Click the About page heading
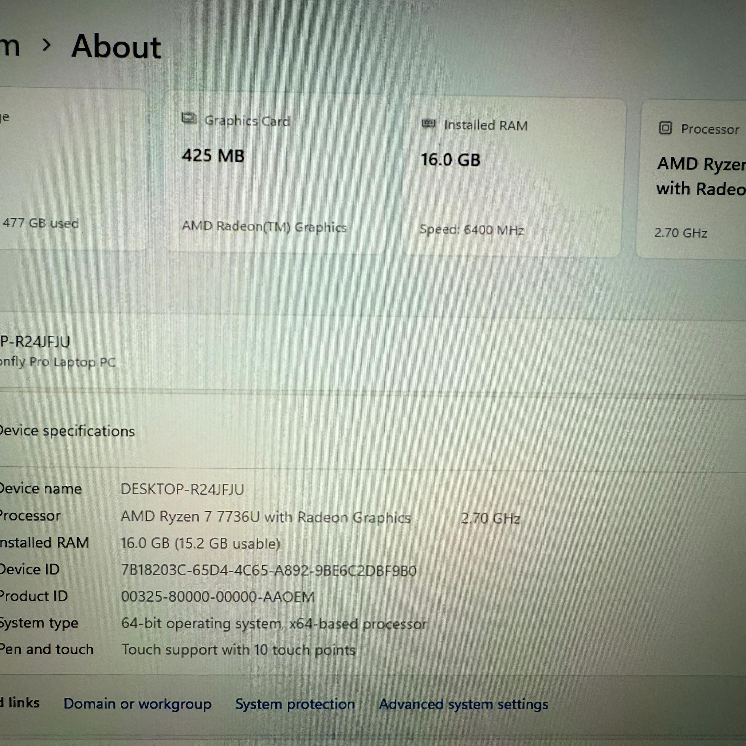746x746 pixels. (116, 47)
